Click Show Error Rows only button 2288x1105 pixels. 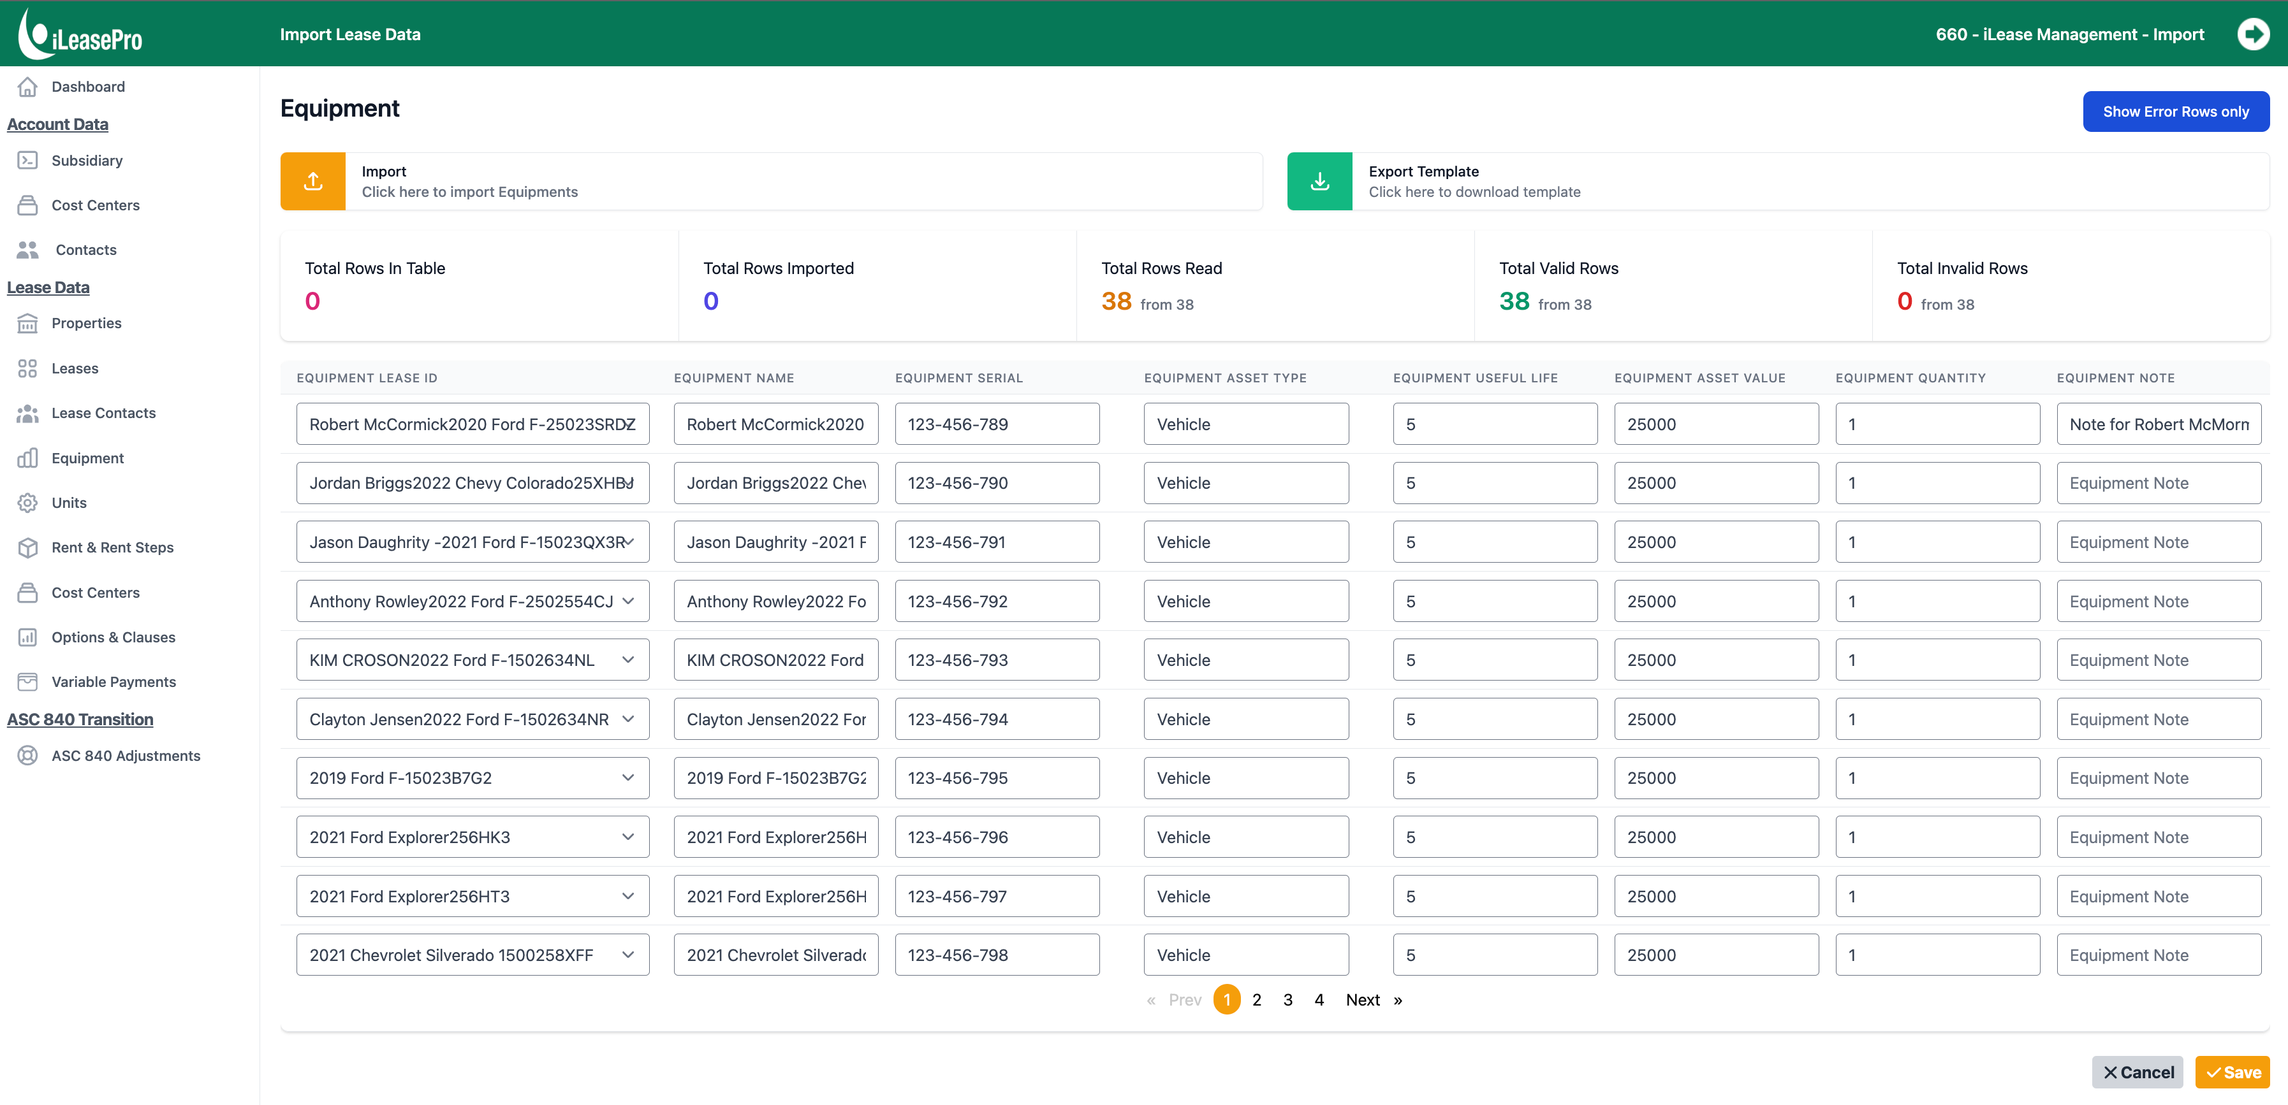coord(2175,112)
